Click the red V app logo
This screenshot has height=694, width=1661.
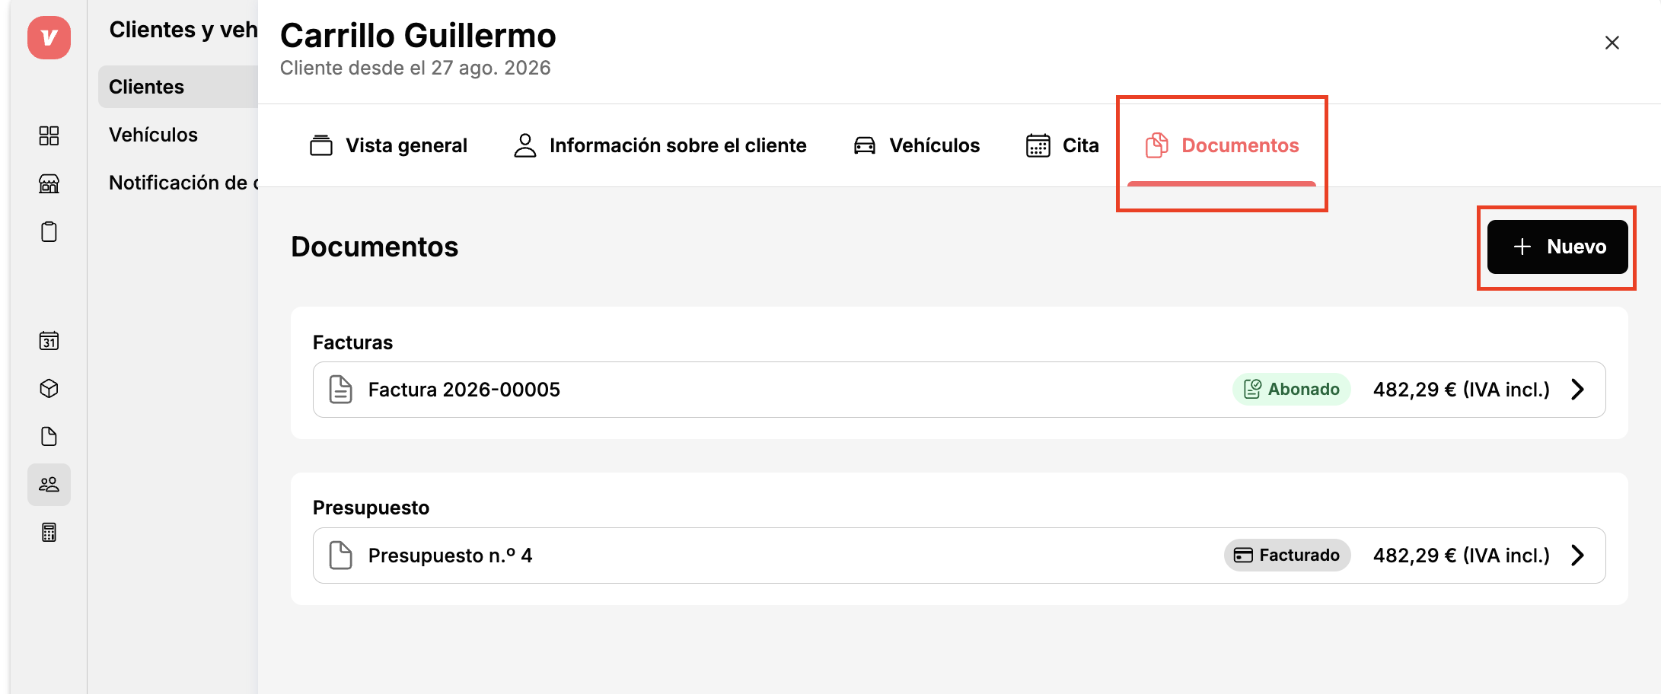coord(49,37)
